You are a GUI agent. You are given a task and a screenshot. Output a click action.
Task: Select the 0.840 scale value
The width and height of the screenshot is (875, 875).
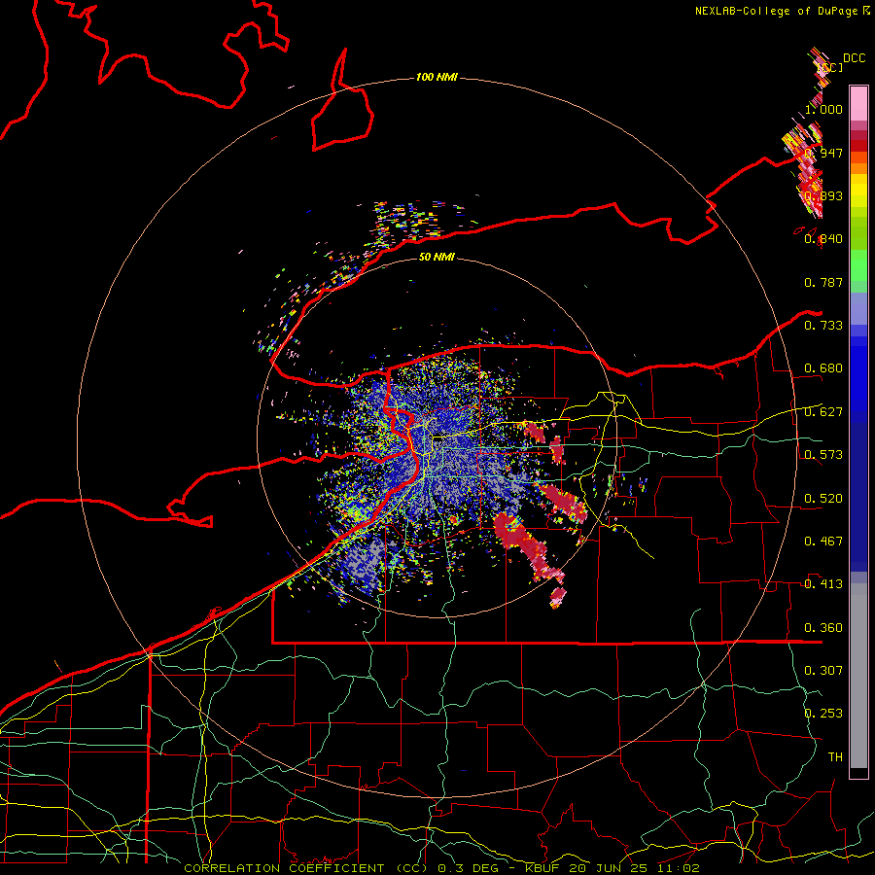[823, 239]
